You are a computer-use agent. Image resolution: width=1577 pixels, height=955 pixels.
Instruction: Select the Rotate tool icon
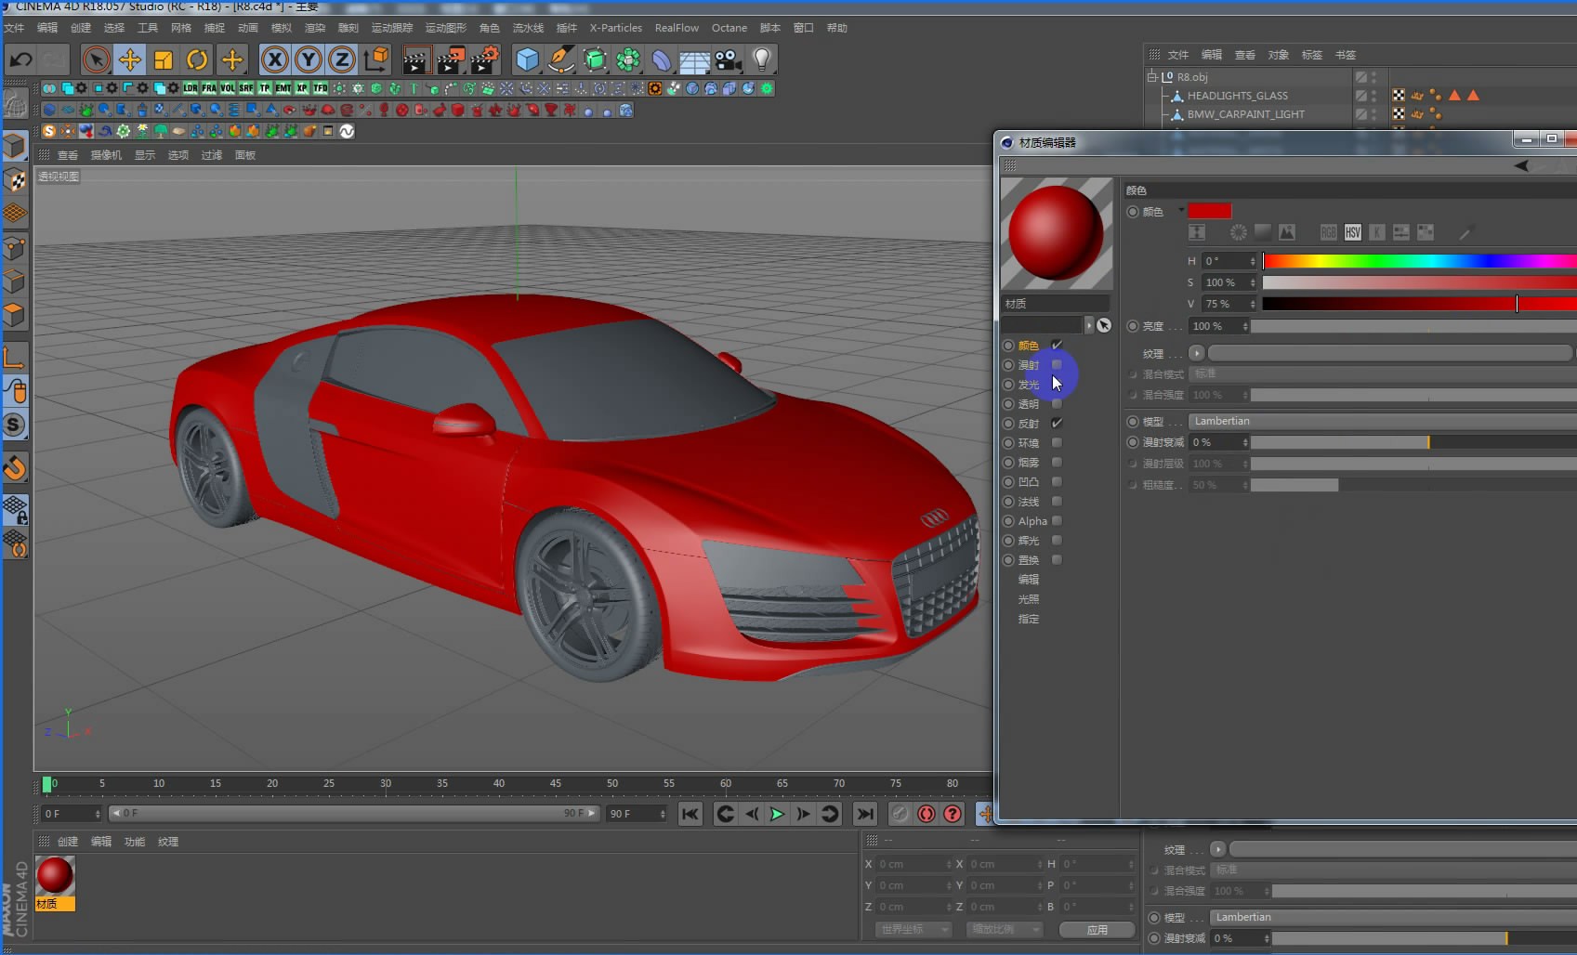tap(197, 60)
